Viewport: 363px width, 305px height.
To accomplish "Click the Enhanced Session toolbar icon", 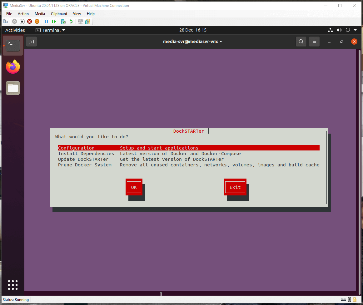I will (80, 22).
